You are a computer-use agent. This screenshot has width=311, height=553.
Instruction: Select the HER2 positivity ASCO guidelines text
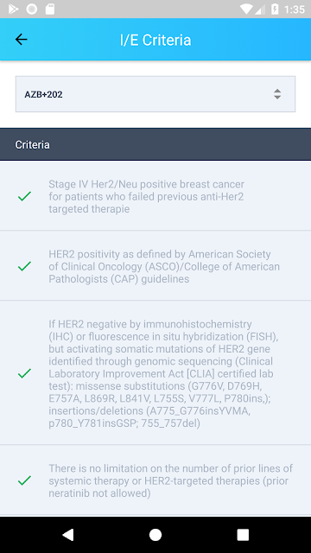(x=164, y=267)
